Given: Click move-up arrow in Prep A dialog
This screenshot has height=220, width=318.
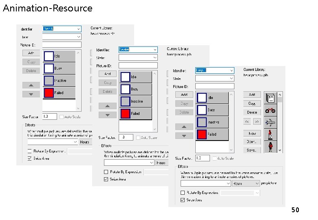Looking at the screenshot, I should tap(31, 85).
